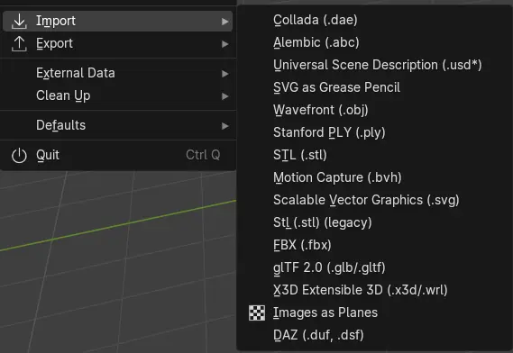Choose glTF 2.0 (.glb/.gltf) import
This screenshot has width=513, height=353.
[x=375, y=268]
